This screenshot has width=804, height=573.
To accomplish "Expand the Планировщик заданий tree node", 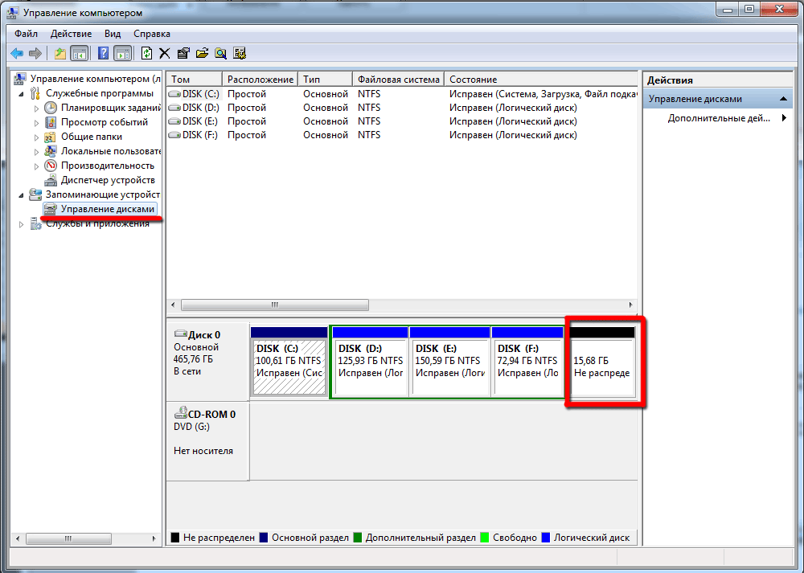I will pyautogui.click(x=36, y=108).
